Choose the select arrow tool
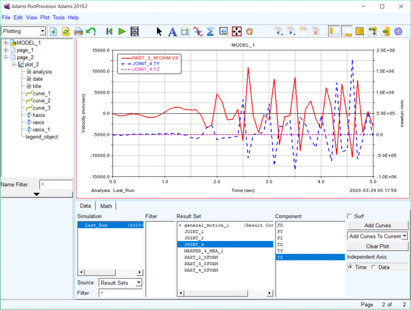 point(159,31)
